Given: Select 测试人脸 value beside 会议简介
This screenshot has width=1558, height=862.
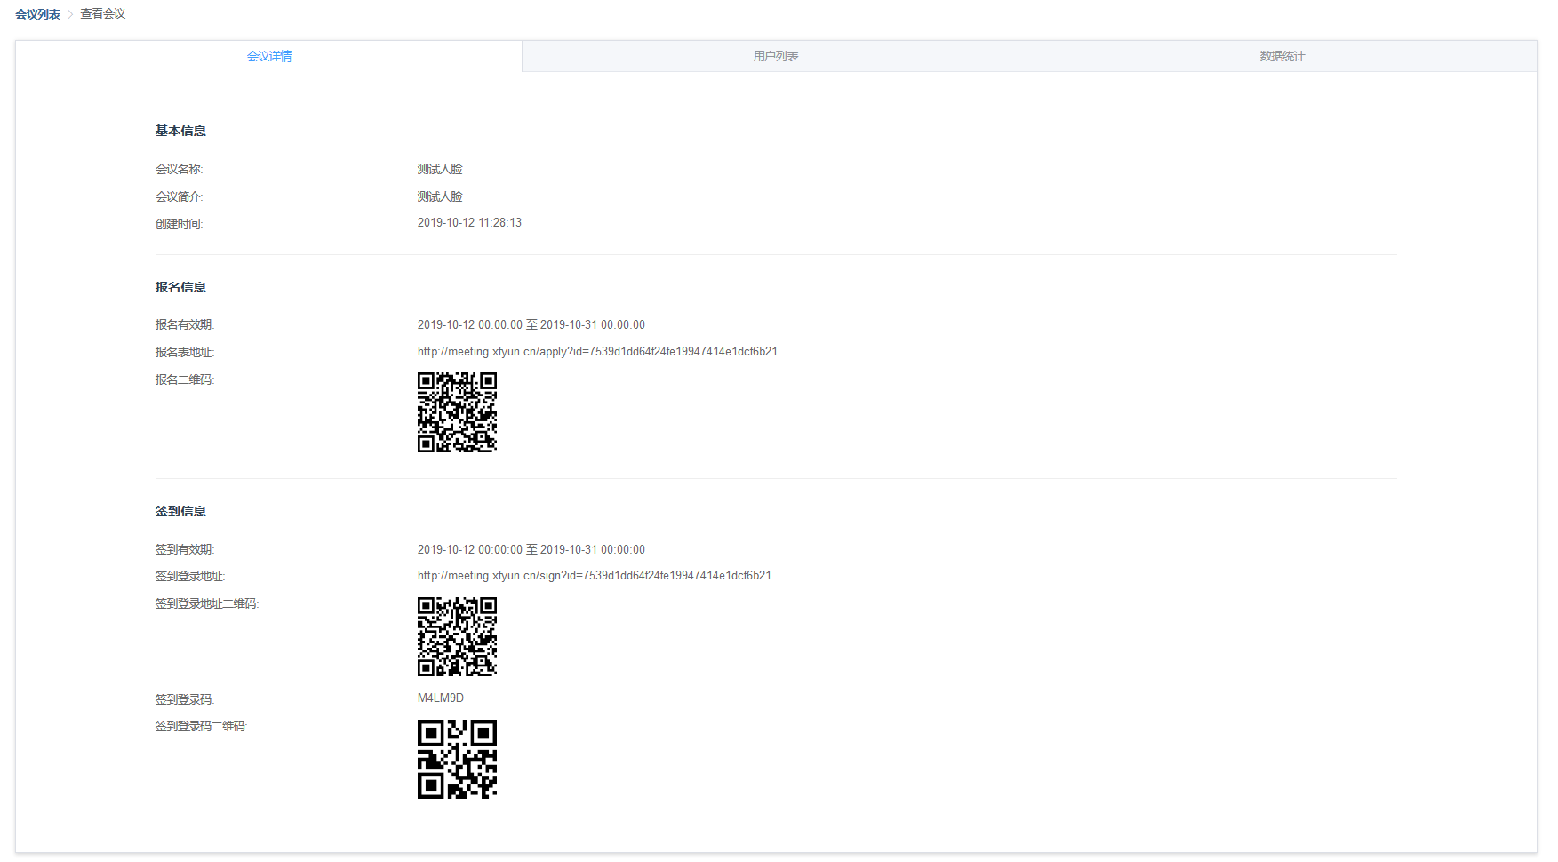Looking at the screenshot, I should pos(440,196).
